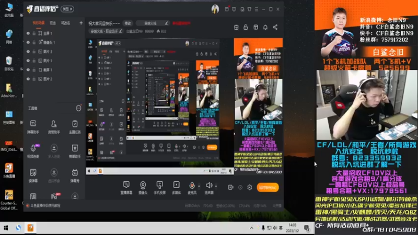Show hidden system tray icons

pyautogui.click(x=251, y=228)
